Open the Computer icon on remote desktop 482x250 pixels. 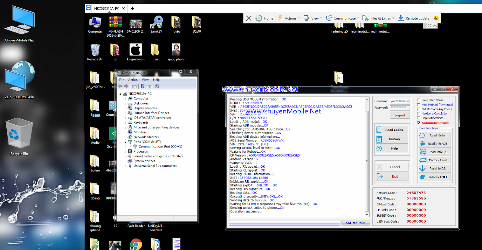click(95, 25)
